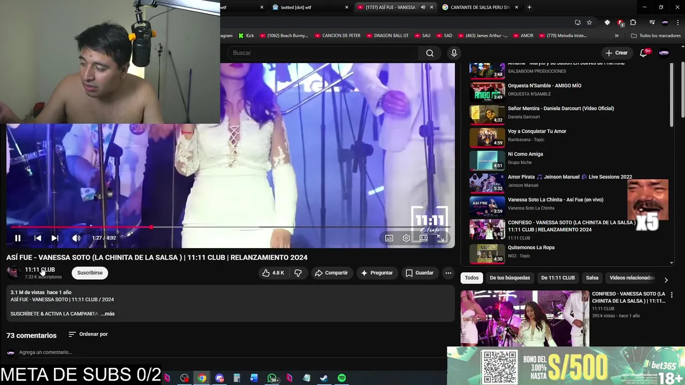
Task: Open the YouTube account avatar menu
Action: click(664, 53)
